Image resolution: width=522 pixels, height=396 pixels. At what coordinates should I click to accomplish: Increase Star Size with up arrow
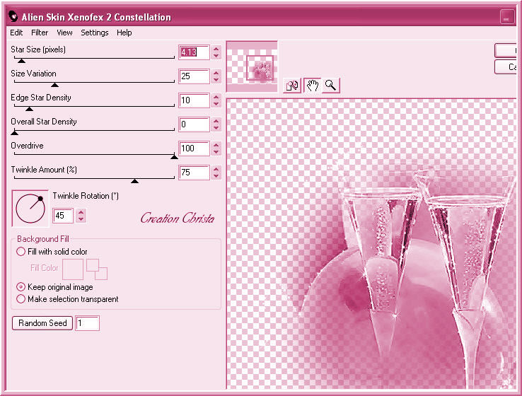(216, 49)
